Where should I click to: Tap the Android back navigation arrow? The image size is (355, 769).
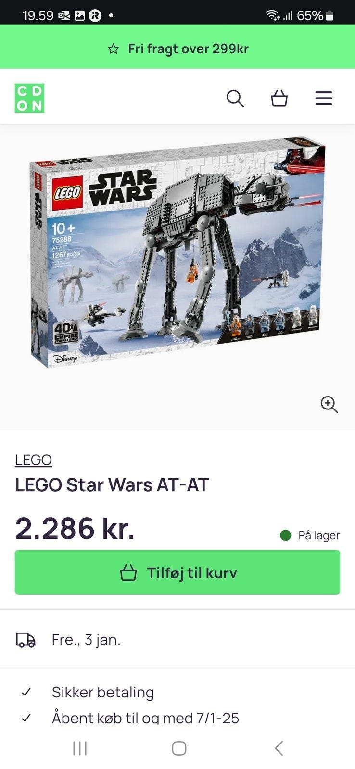click(x=279, y=748)
